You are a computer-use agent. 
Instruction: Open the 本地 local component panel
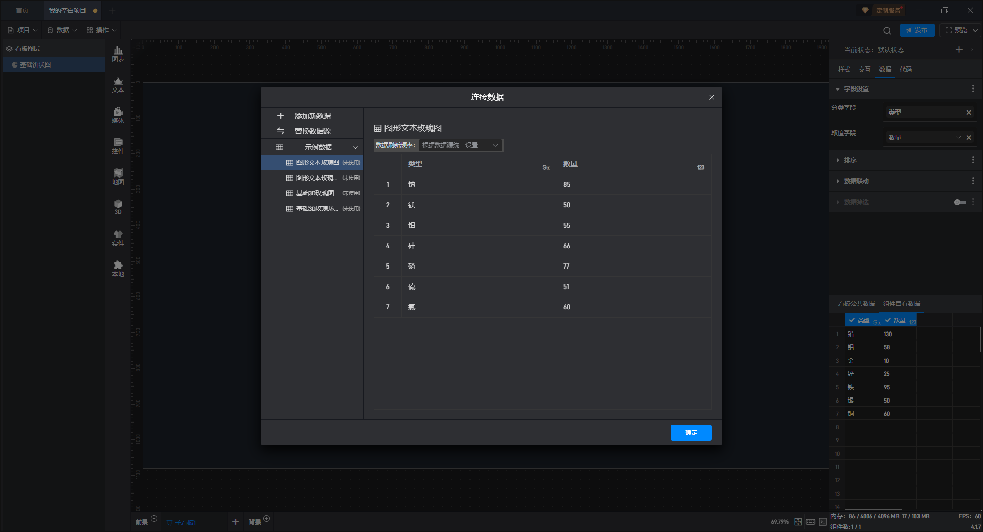(x=118, y=269)
